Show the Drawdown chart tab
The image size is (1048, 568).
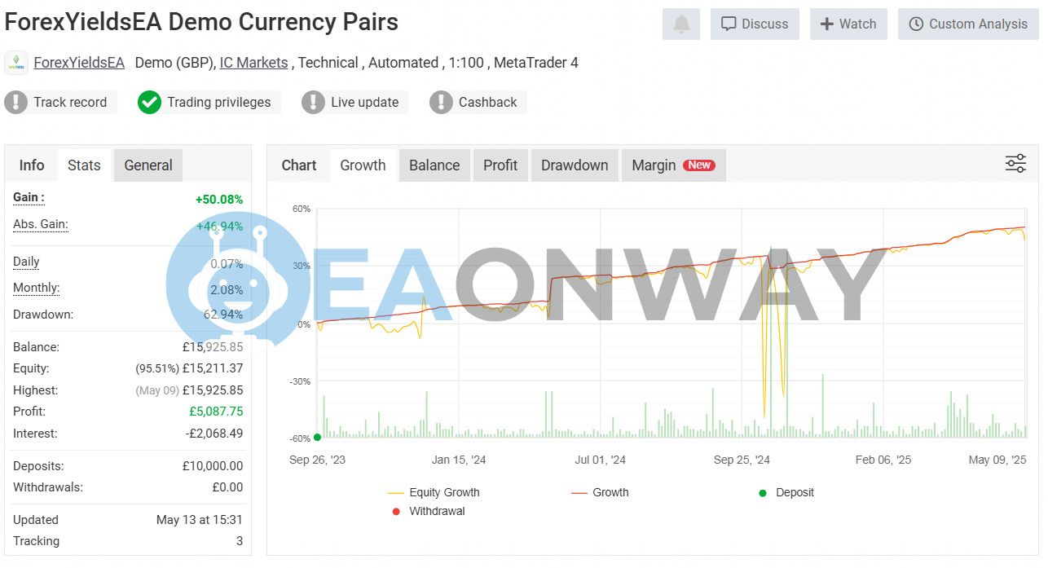point(575,165)
